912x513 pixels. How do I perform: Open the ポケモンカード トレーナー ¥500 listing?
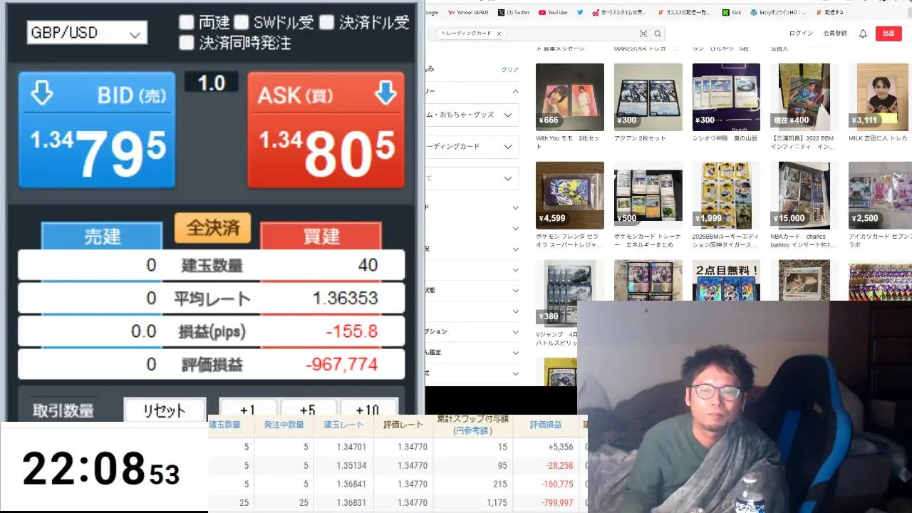648,205
